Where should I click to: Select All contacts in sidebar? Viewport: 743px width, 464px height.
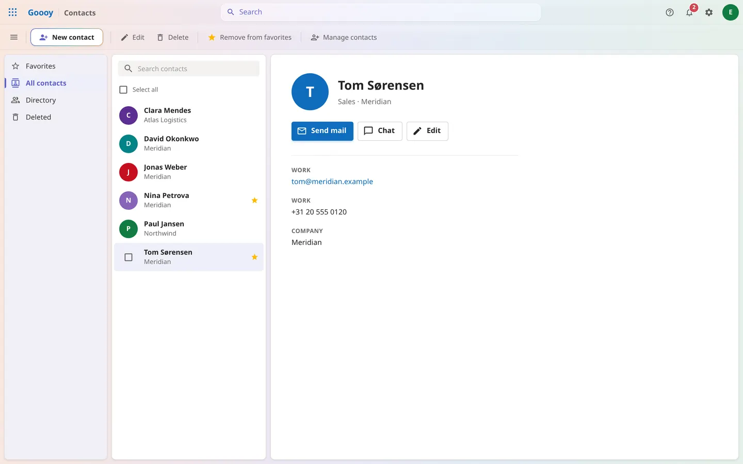(x=56, y=83)
